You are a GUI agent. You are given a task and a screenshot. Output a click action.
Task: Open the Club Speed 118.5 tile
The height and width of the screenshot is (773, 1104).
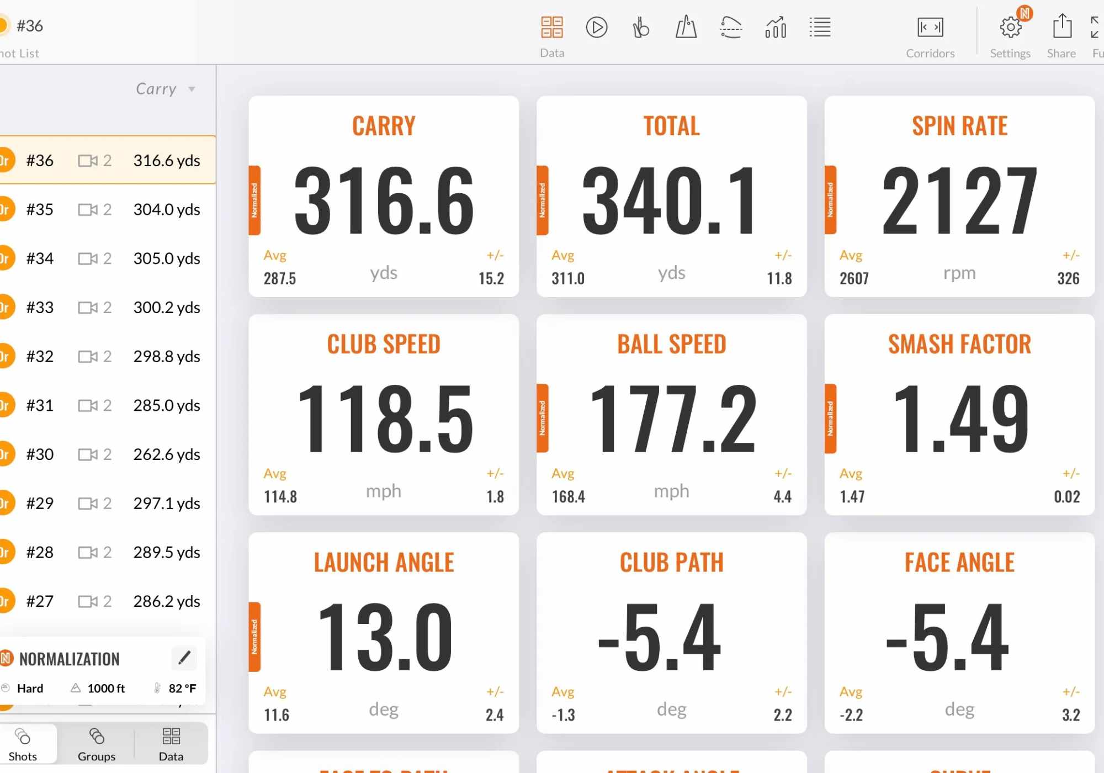tap(384, 415)
